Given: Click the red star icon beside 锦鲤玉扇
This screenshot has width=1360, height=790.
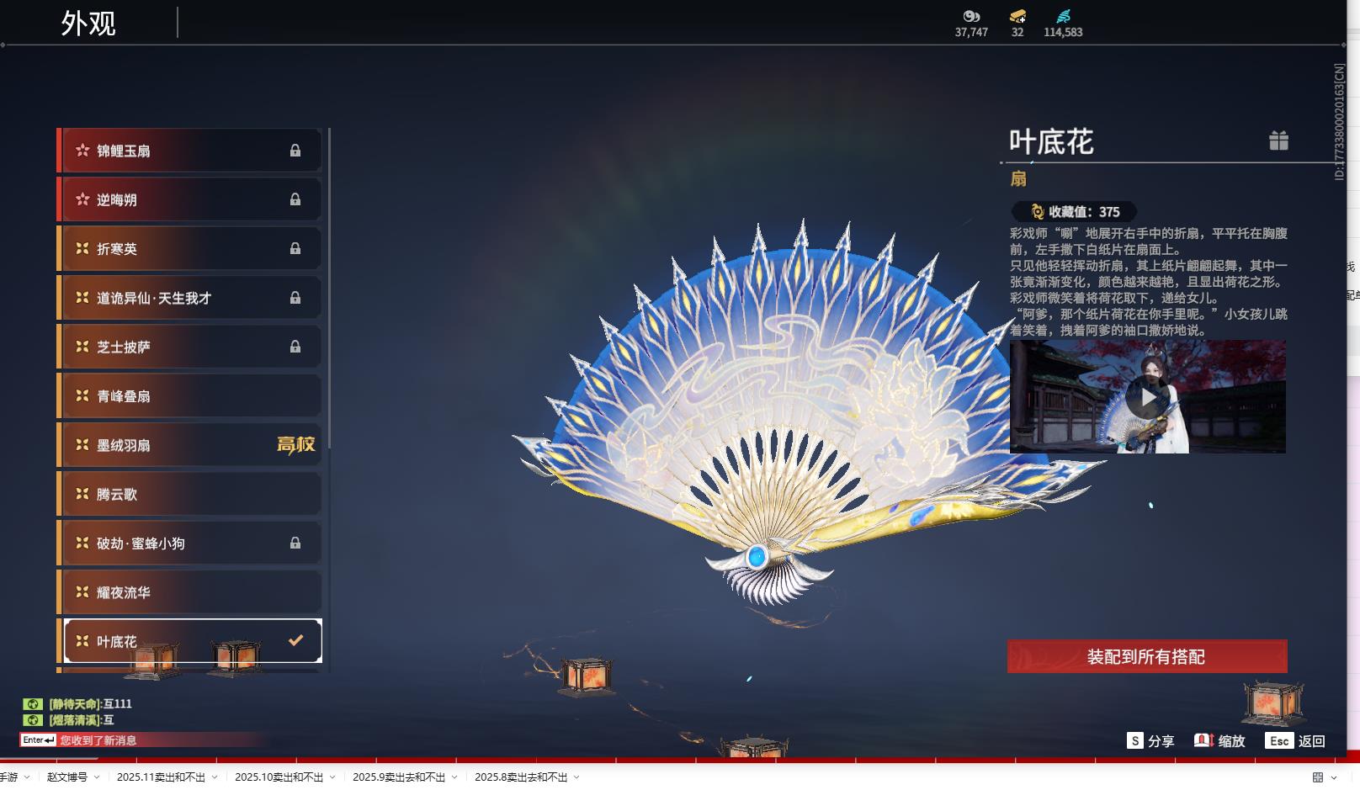Looking at the screenshot, I should tap(82, 151).
